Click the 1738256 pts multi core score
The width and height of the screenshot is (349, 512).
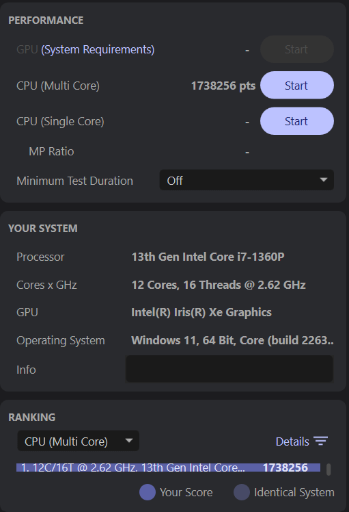(x=223, y=86)
